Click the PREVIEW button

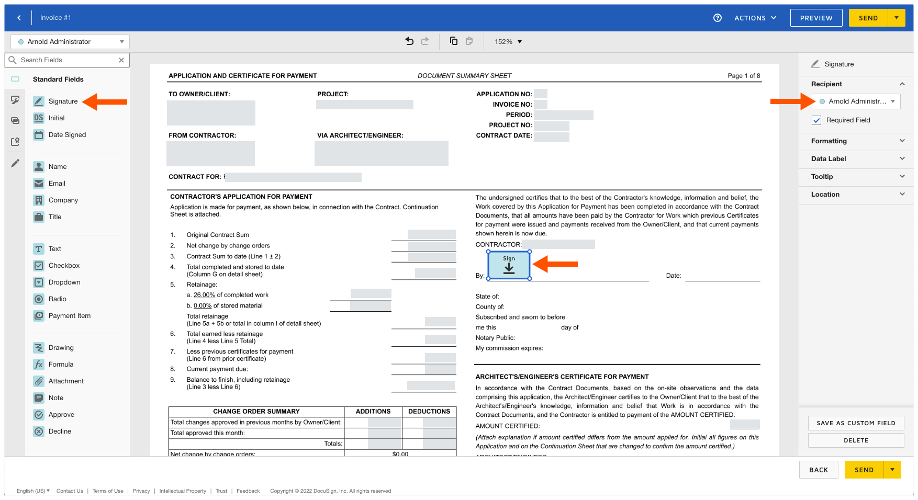coord(816,18)
